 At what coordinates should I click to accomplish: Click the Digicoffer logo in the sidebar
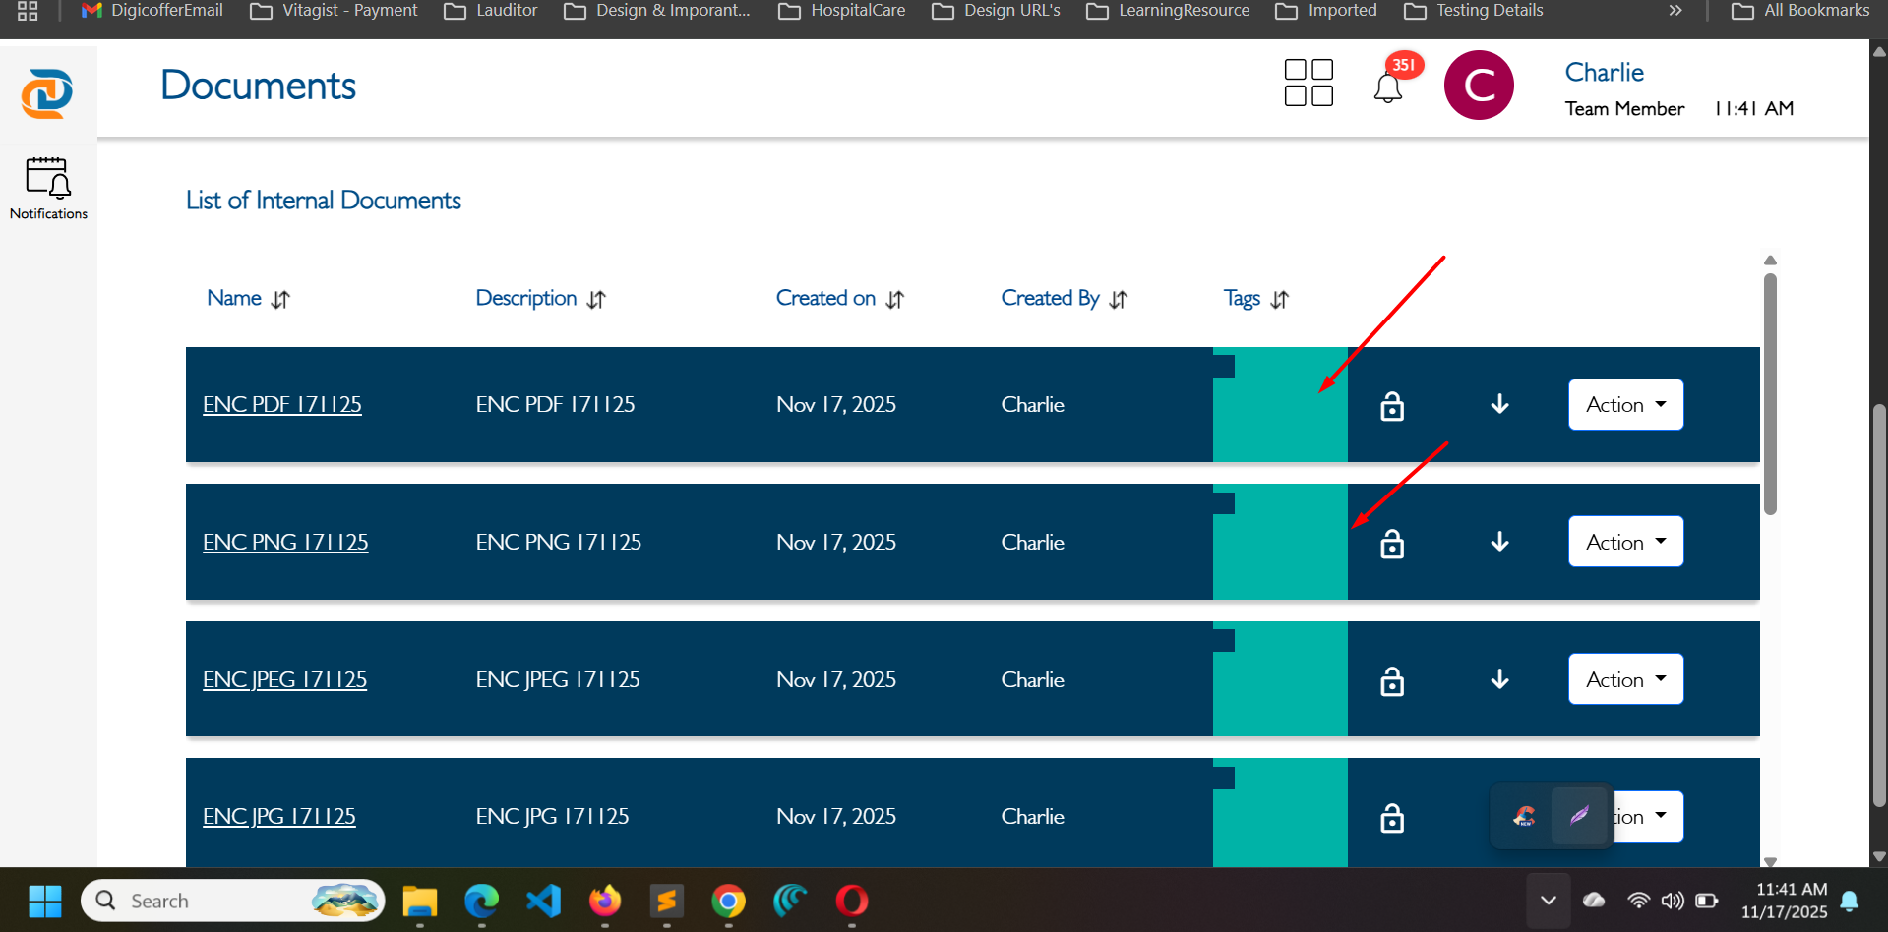47,93
